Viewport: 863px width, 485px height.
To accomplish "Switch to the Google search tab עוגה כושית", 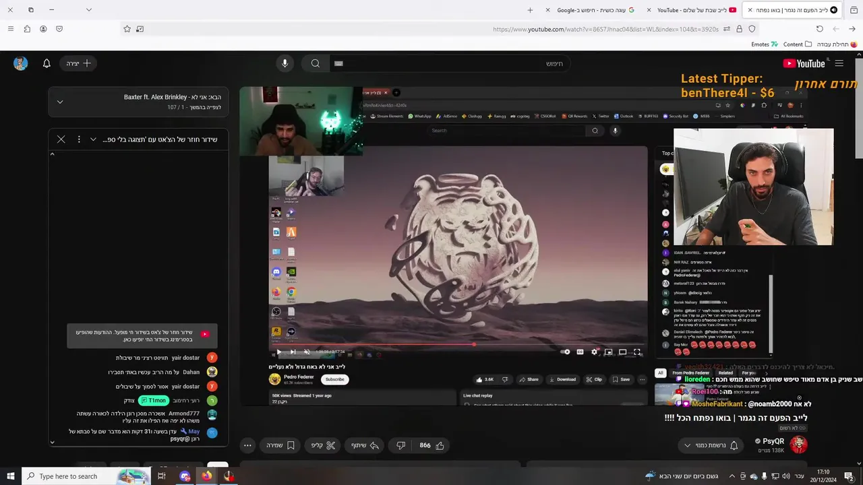I will (x=590, y=10).
